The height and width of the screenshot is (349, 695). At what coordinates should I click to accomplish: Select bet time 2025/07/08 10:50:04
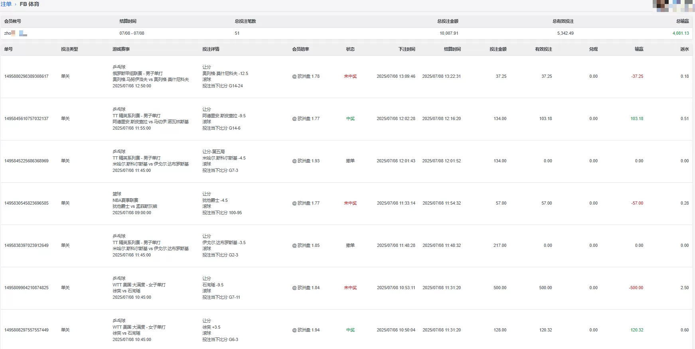(396, 330)
